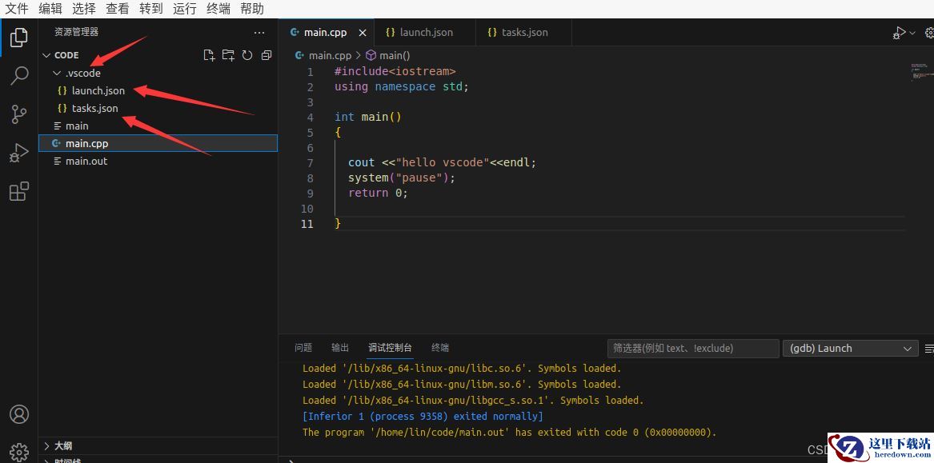Open the (gdb) Launch session dropdown
The width and height of the screenshot is (934, 463).
point(850,349)
